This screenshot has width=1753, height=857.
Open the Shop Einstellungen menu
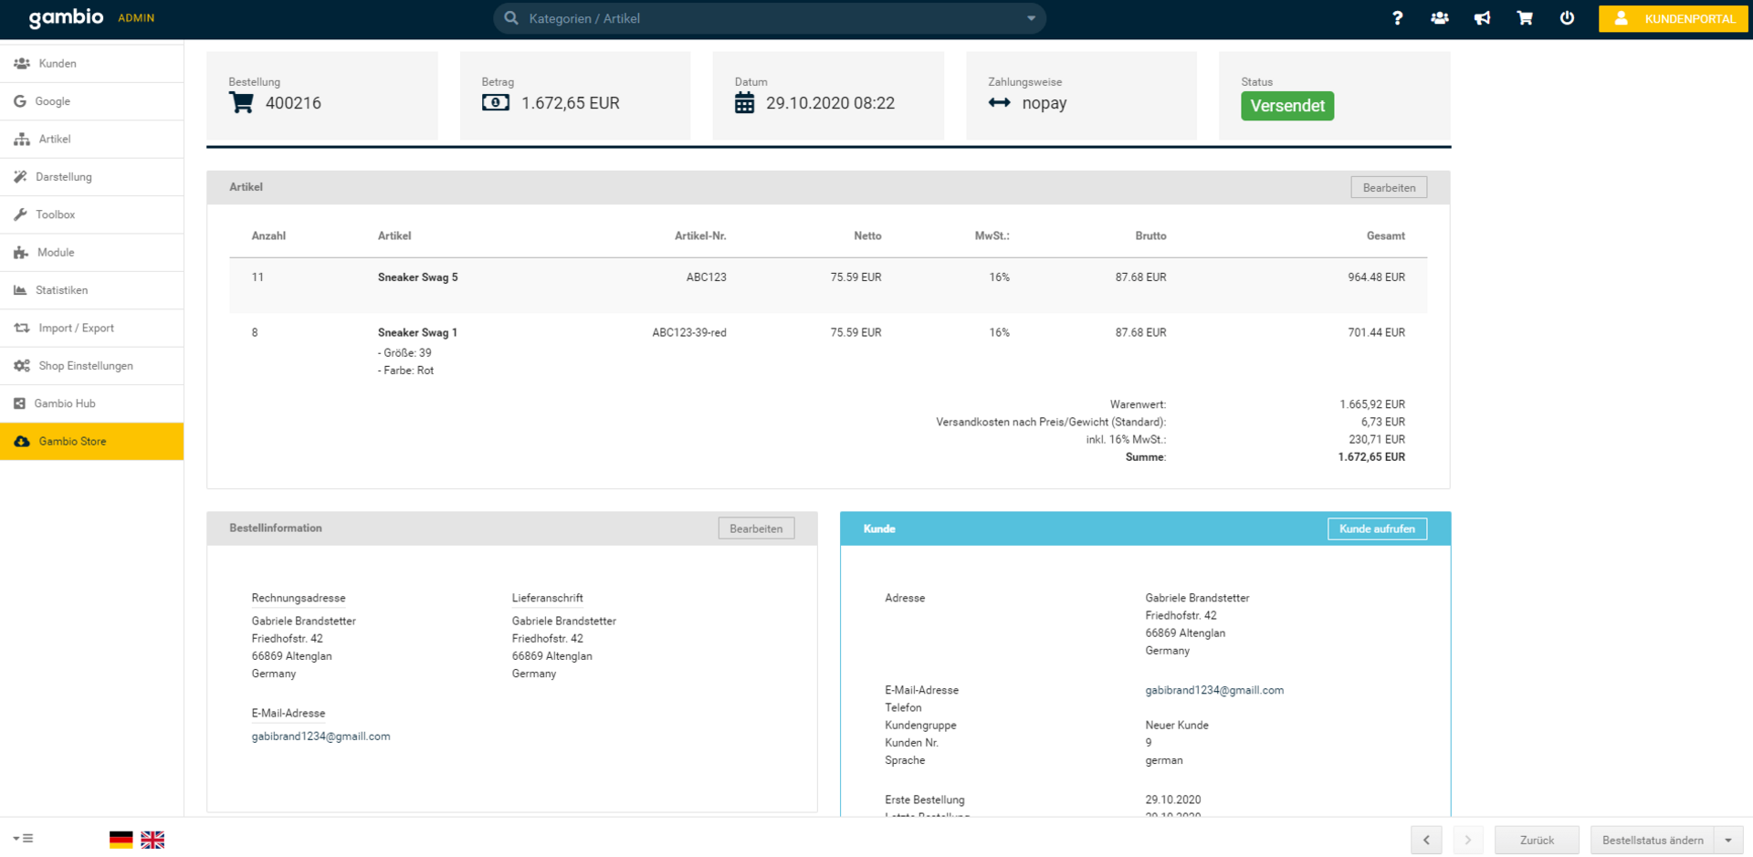[x=85, y=366]
